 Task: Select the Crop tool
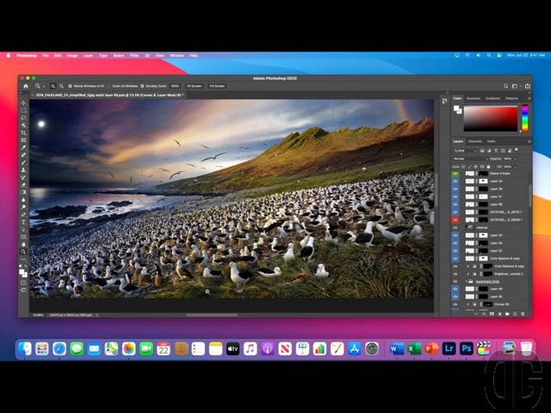(x=24, y=133)
